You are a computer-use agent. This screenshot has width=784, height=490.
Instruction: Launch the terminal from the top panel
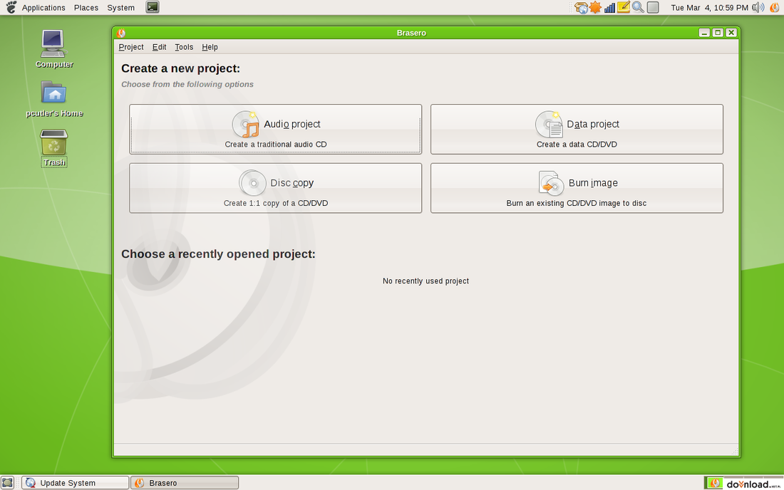click(x=153, y=7)
